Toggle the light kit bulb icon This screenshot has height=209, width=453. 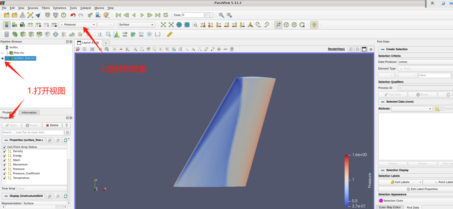coord(314,25)
